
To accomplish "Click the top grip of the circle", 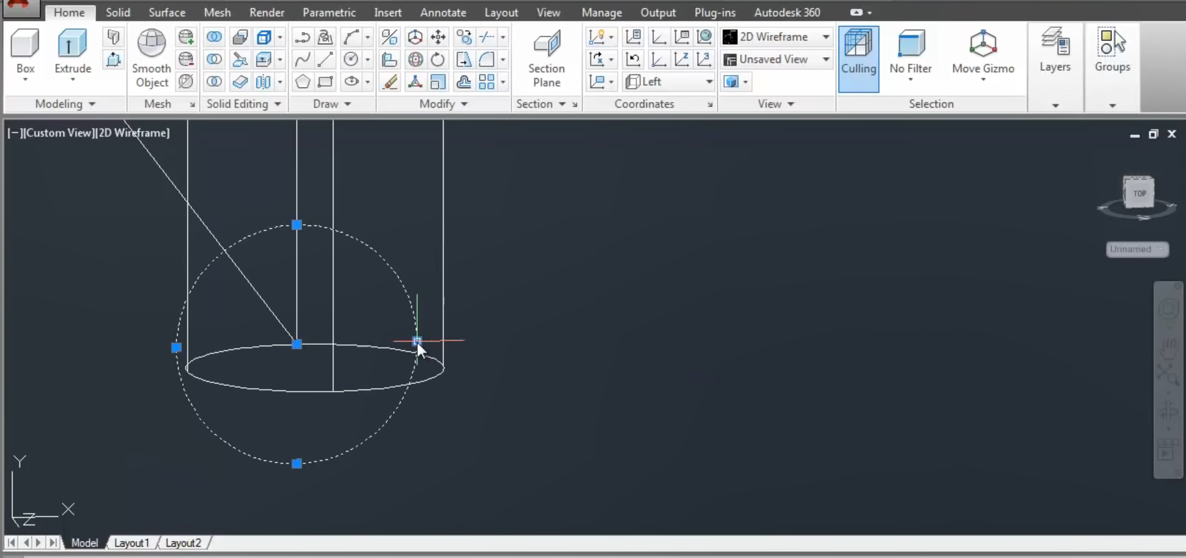I will pos(297,225).
